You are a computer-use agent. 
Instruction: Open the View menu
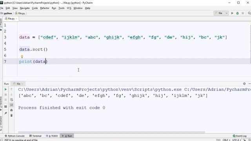15,8
